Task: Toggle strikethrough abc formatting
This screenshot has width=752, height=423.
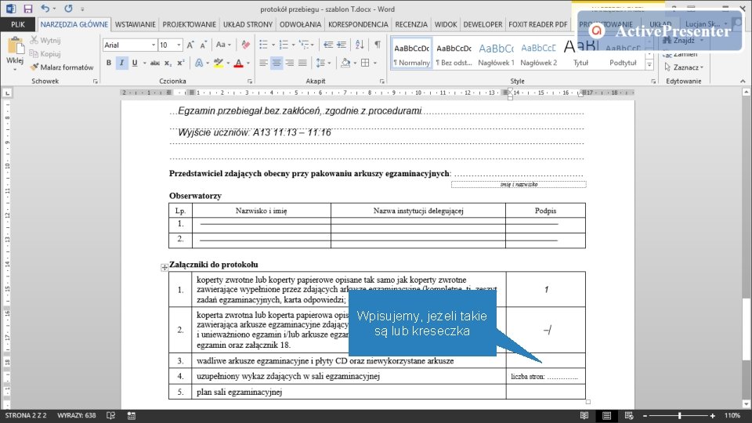Action: [154, 63]
